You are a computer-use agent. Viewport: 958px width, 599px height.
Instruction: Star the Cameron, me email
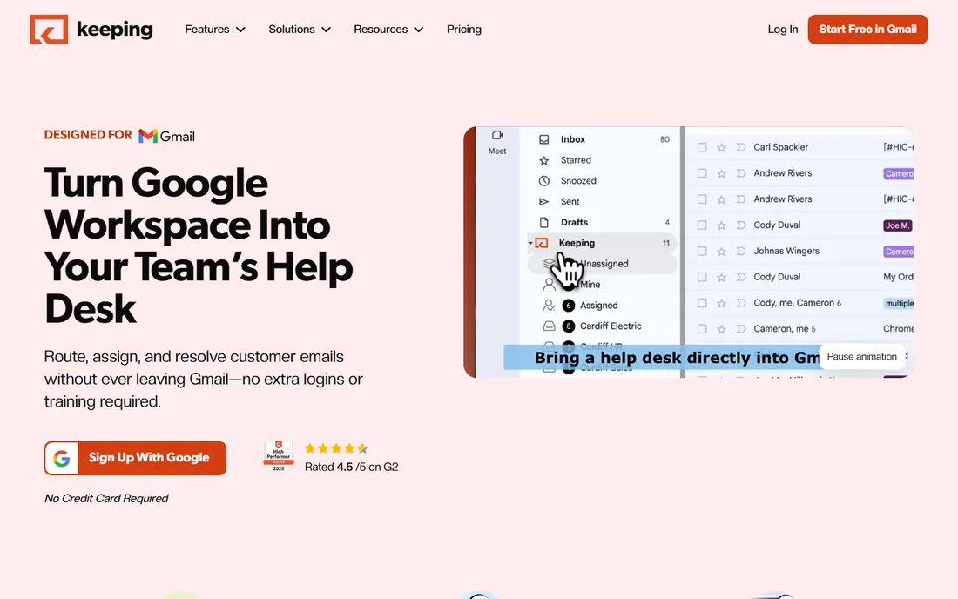pos(722,329)
